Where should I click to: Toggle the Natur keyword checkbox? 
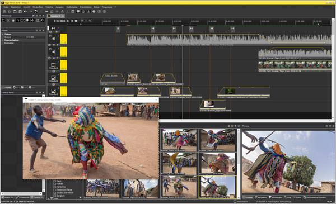point(55,181)
